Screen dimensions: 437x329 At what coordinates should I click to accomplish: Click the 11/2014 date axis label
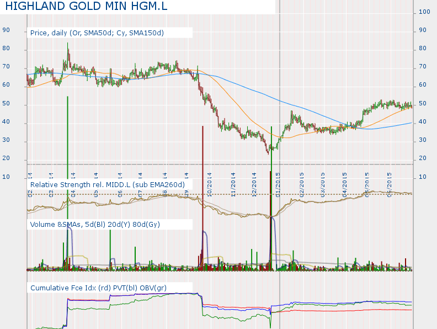coord(233,185)
